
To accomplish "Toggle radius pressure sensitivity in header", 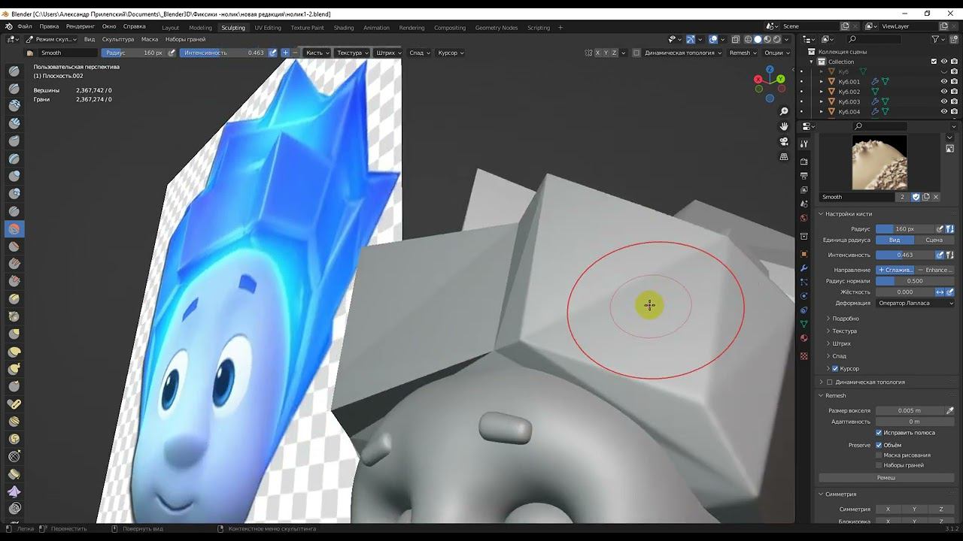I will (x=172, y=53).
